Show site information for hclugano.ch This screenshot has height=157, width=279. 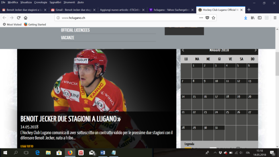(58, 18)
